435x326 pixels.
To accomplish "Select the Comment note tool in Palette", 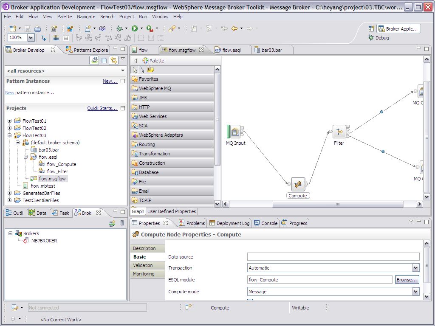I will tap(151, 70).
